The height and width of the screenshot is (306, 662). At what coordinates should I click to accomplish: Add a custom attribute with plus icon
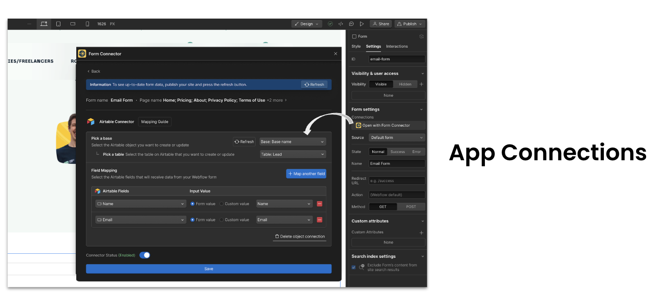point(421,232)
